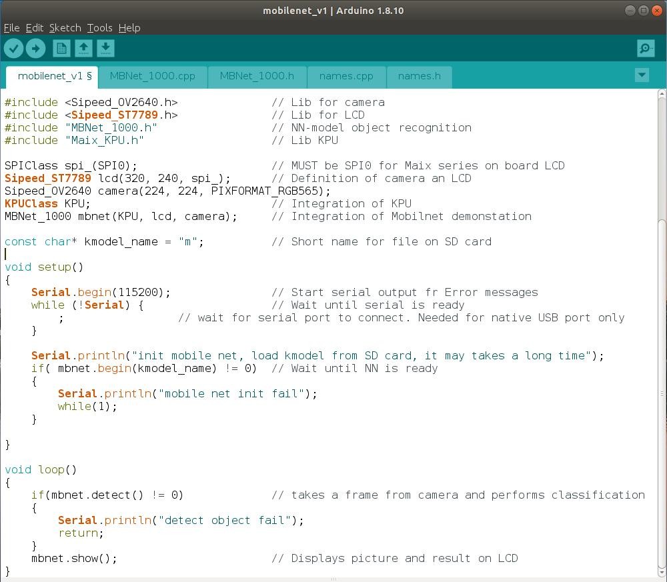Switch to the names.h tab
Screen dimensions: 667x582
click(x=419, y=77)
